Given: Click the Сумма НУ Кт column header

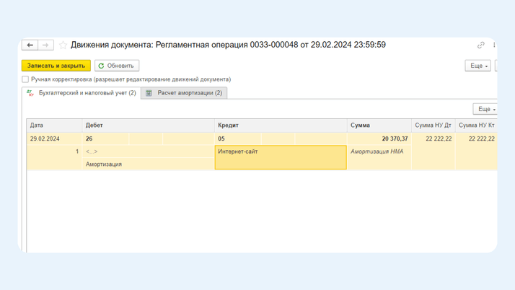Looking at the screenshot, I should [x=477, y=126].
